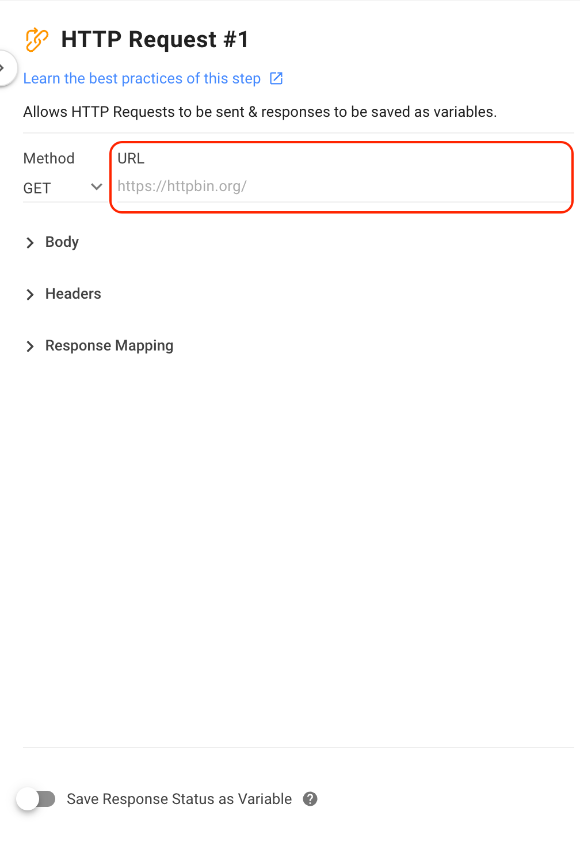Click the external link icon beside best practices

click(x=276, y=78)
